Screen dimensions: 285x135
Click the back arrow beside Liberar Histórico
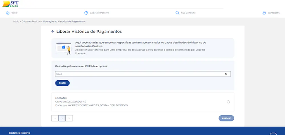52,32
